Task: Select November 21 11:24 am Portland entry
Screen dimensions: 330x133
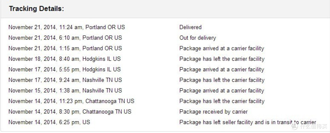Action: click(x=67, y=27)
